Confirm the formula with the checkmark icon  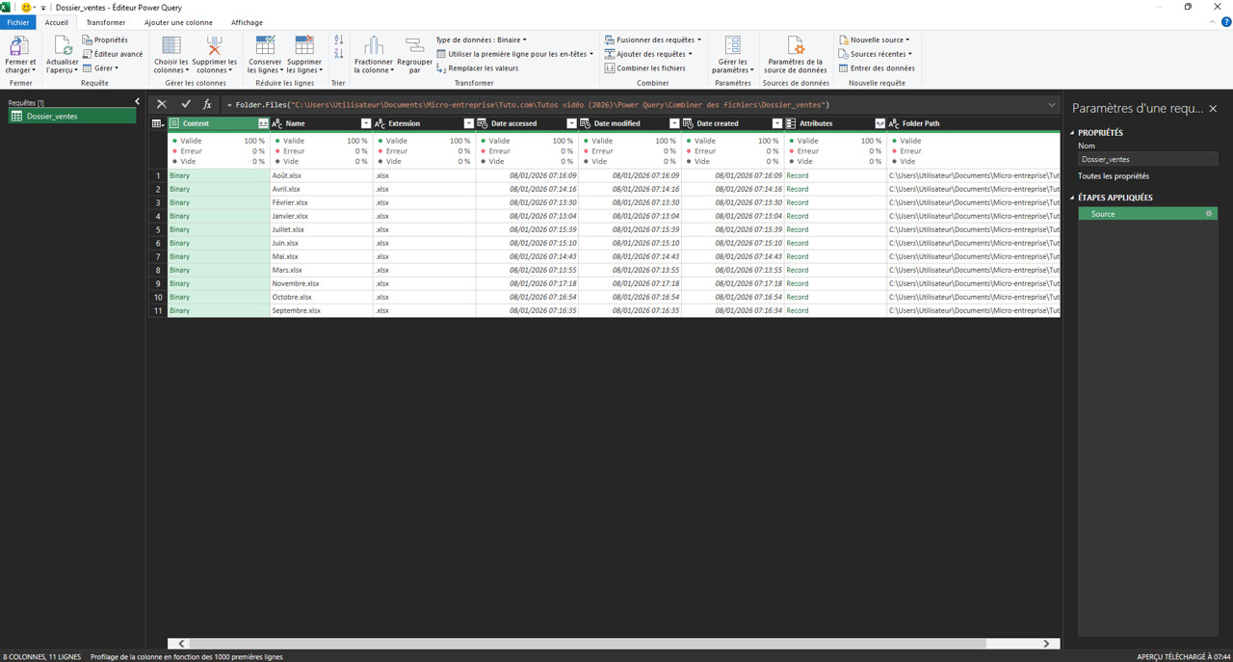click(x=185, y=104)
